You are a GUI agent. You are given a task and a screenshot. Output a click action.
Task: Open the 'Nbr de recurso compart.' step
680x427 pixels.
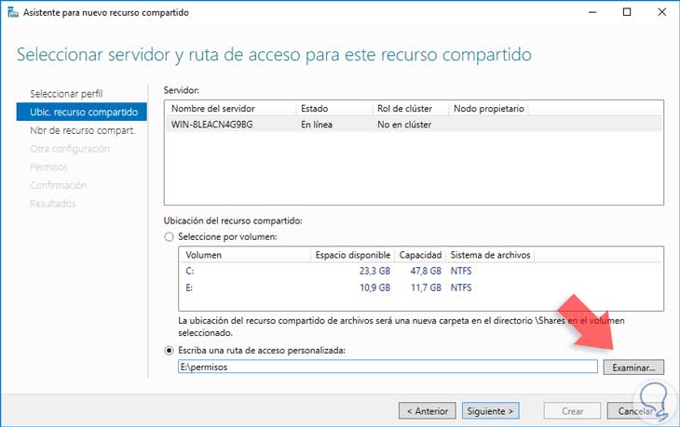coord(82,130)
